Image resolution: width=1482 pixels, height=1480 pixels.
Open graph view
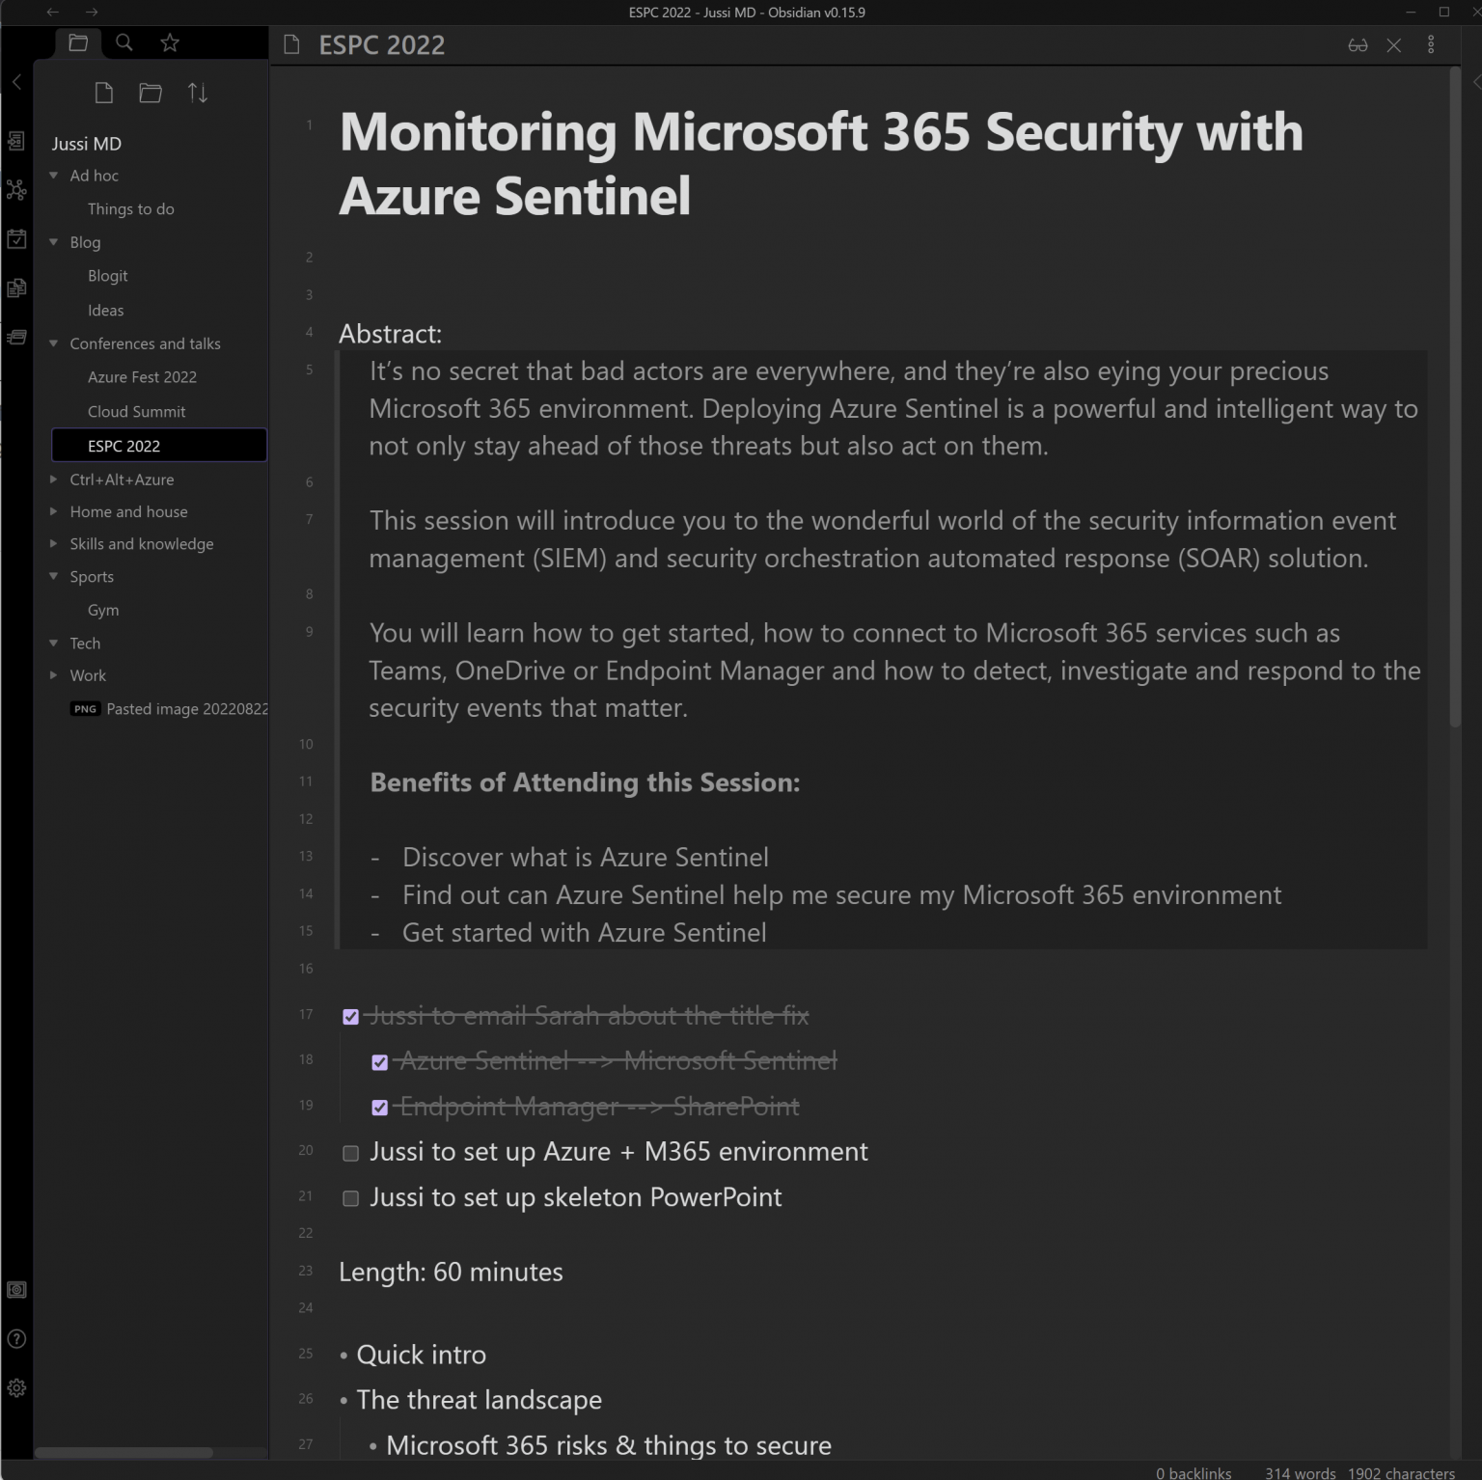16,190
